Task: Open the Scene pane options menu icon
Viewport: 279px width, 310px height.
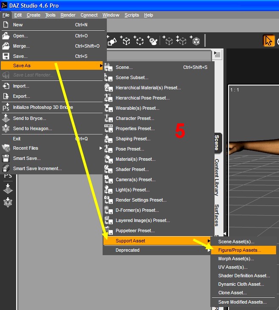Action: point(217,54)
